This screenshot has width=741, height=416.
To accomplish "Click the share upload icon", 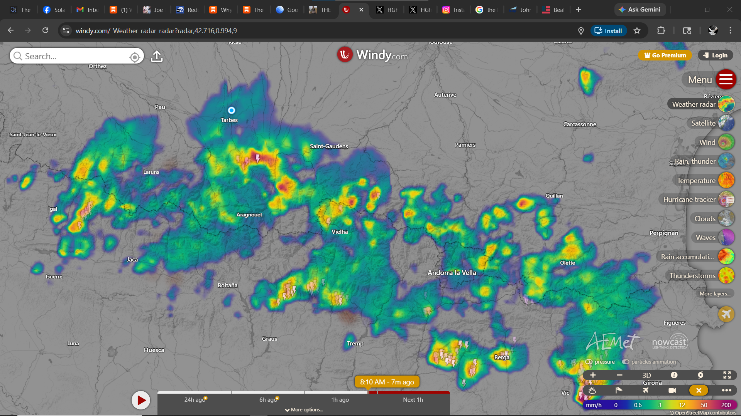I will tap(157, 56).
